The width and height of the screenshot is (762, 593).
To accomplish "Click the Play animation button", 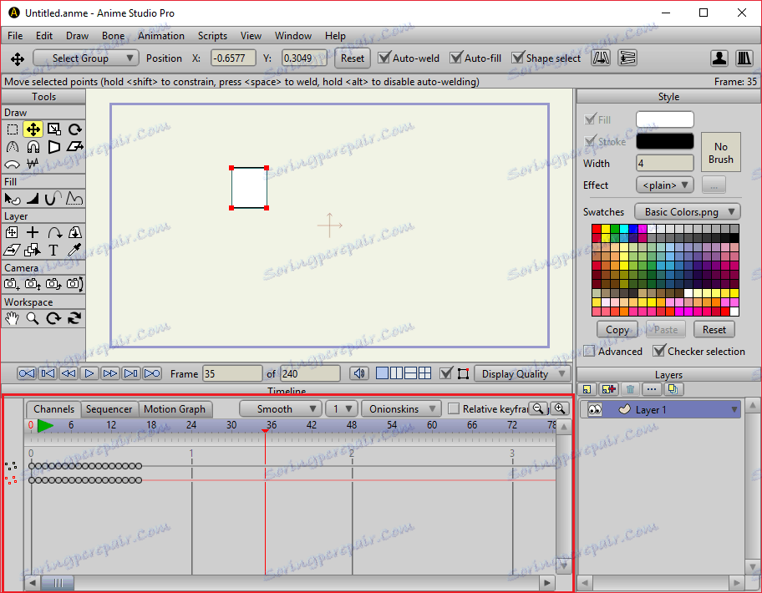I will 89,373.
